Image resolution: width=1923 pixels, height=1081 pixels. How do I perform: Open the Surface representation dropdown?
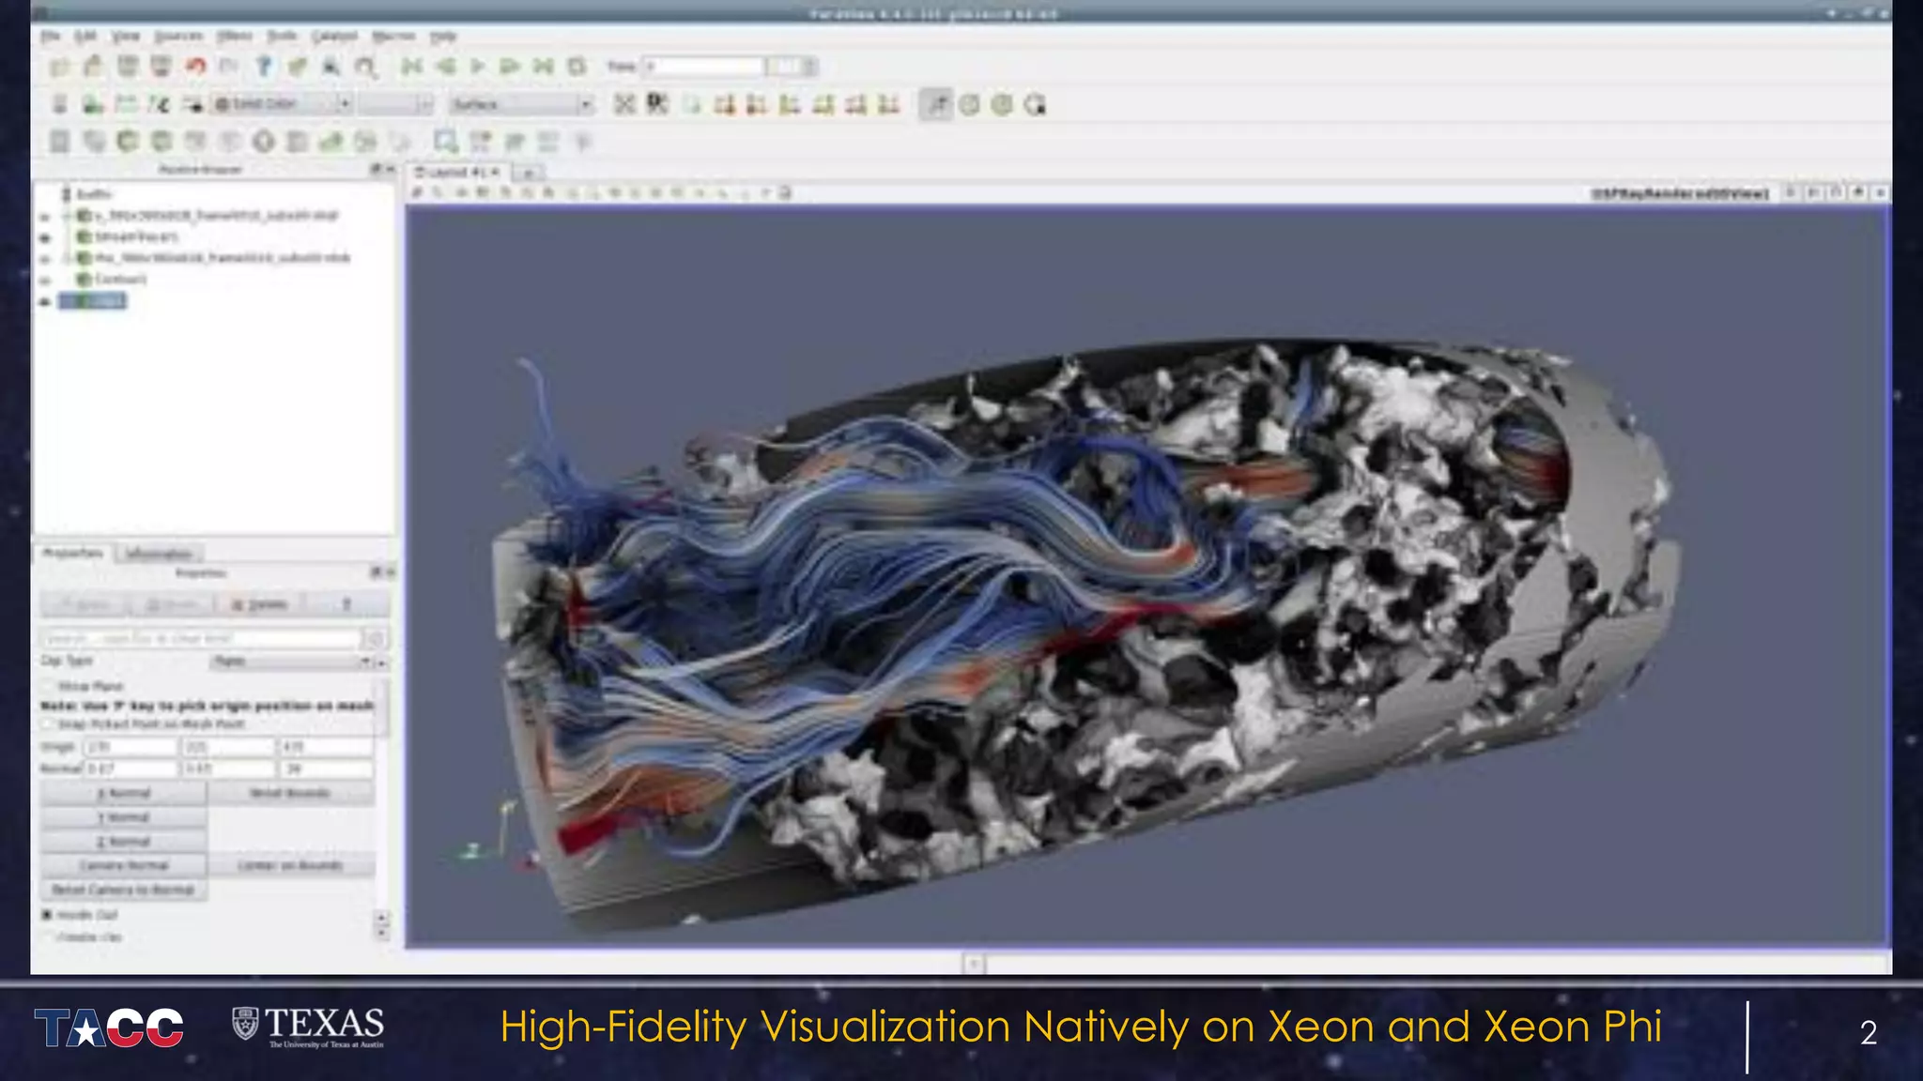521,104
